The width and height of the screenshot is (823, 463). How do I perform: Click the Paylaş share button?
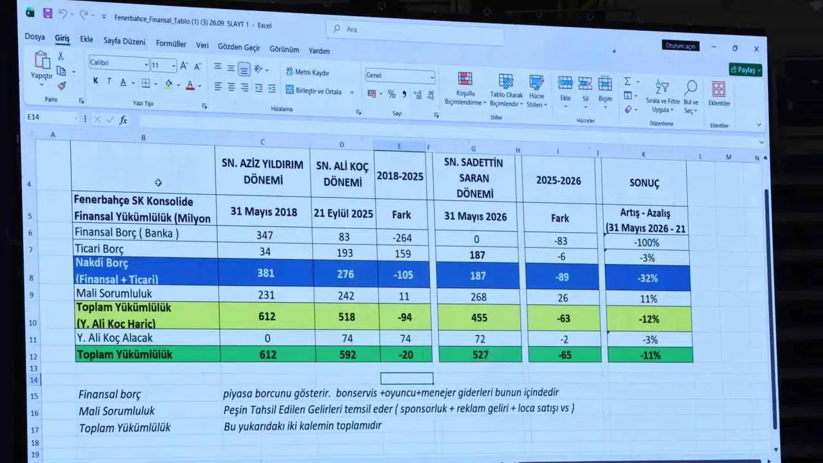(x=746, y=70)
